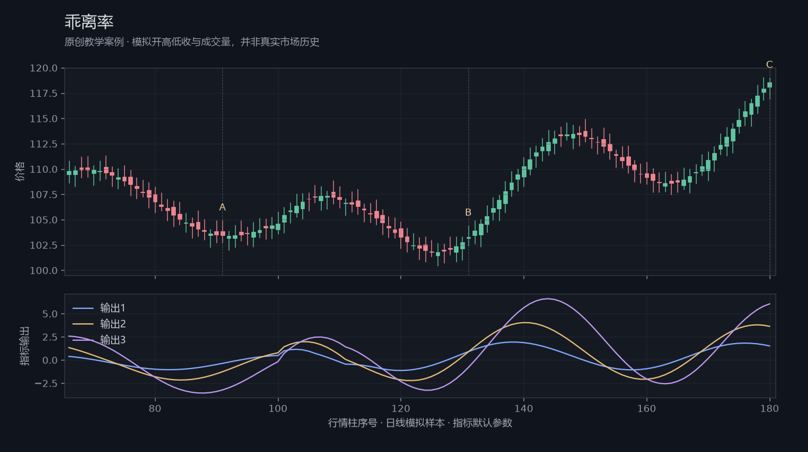Select legend entry 输出2

[113, 324]
